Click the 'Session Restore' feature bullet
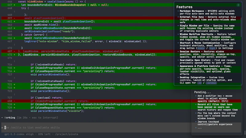 tap(208, 54)
